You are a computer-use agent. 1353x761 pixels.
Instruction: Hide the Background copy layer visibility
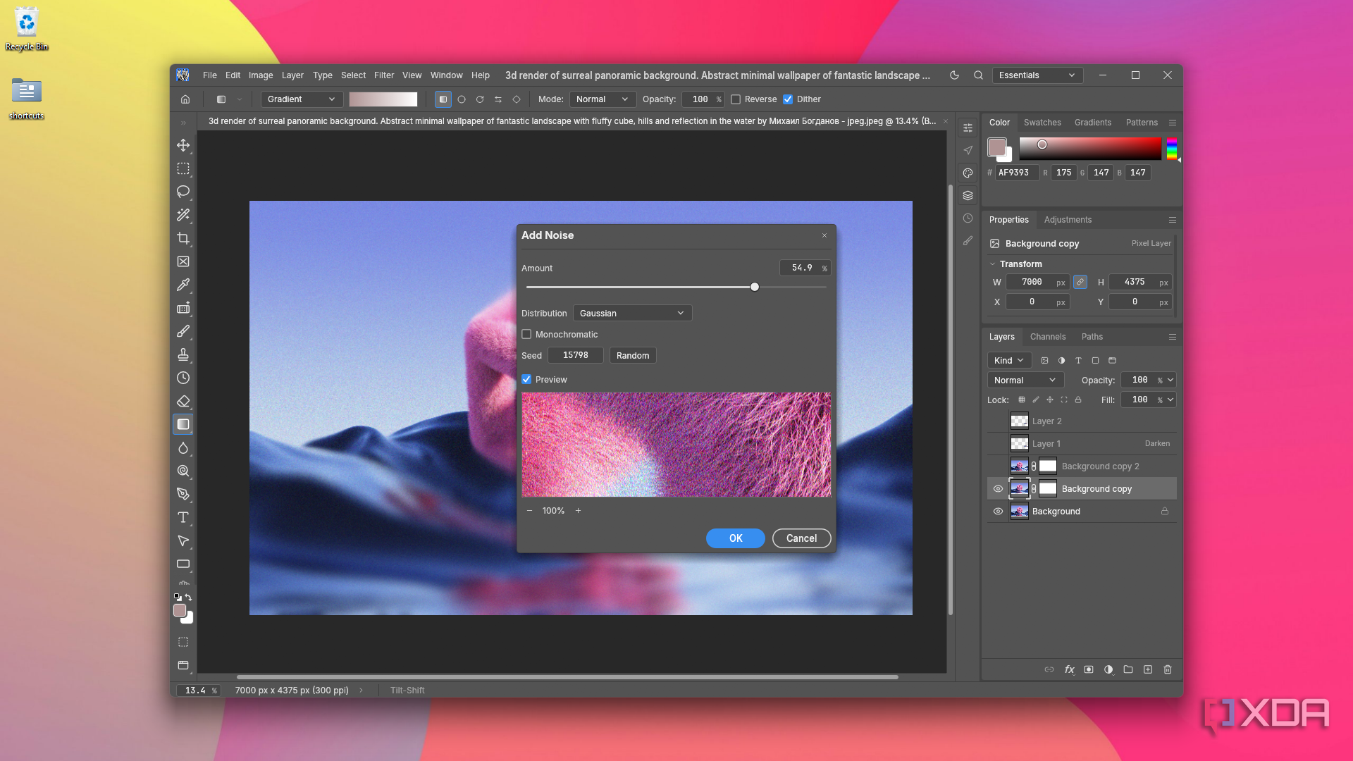coord(998,489)
